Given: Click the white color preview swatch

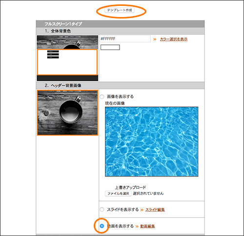Looking at the screenshot, I should 110,47.
